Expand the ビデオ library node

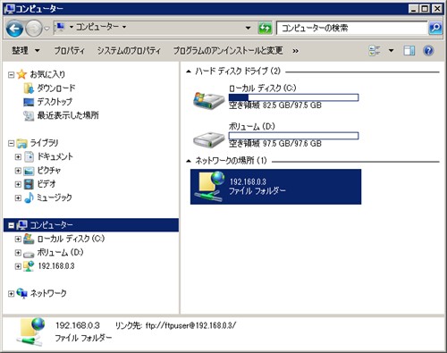click(x=18, y=184)
